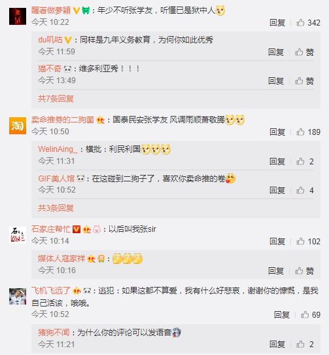Like 猪狗不闻's reply
329x355 pixels.
[x=305, y=345]
